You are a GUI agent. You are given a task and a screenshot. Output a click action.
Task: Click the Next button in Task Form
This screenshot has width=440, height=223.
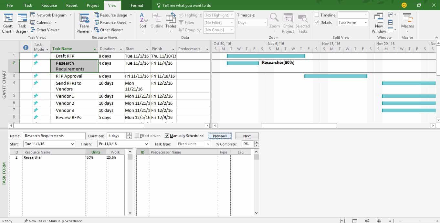coord(247,136)
